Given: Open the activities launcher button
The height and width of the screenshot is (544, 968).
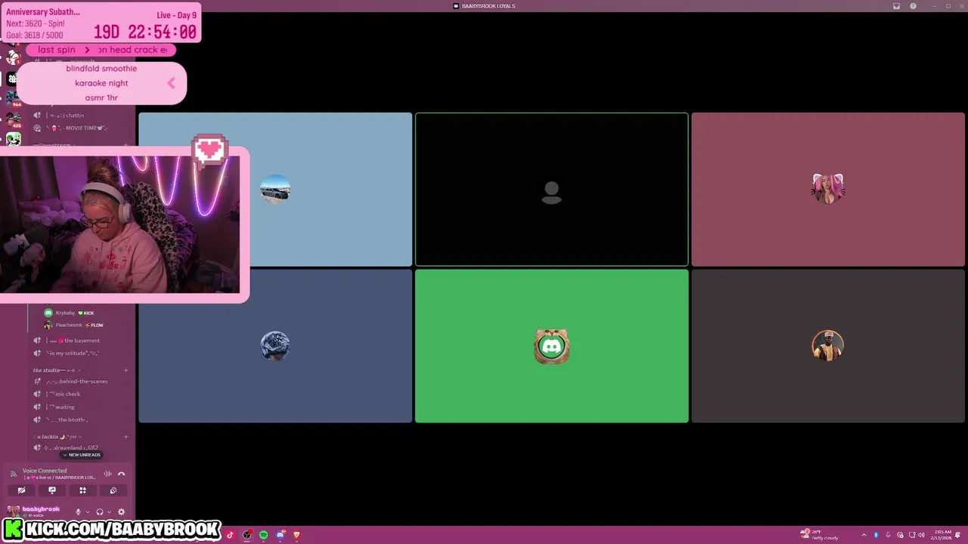Looking at the screenshot, I should (82, 490).
